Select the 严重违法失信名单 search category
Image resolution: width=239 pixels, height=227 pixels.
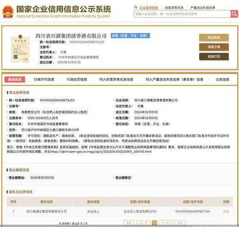(203, 7)
